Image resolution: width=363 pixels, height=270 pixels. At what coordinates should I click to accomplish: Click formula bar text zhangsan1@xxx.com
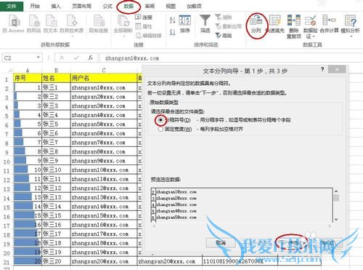point(132,58)
